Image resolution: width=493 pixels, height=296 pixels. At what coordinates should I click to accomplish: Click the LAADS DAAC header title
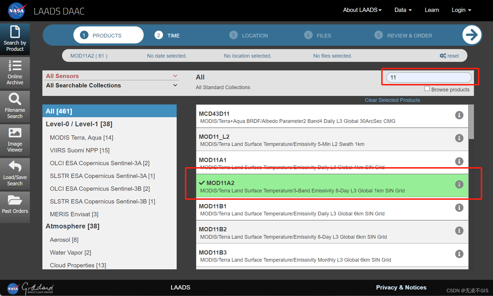pos(59,11)
